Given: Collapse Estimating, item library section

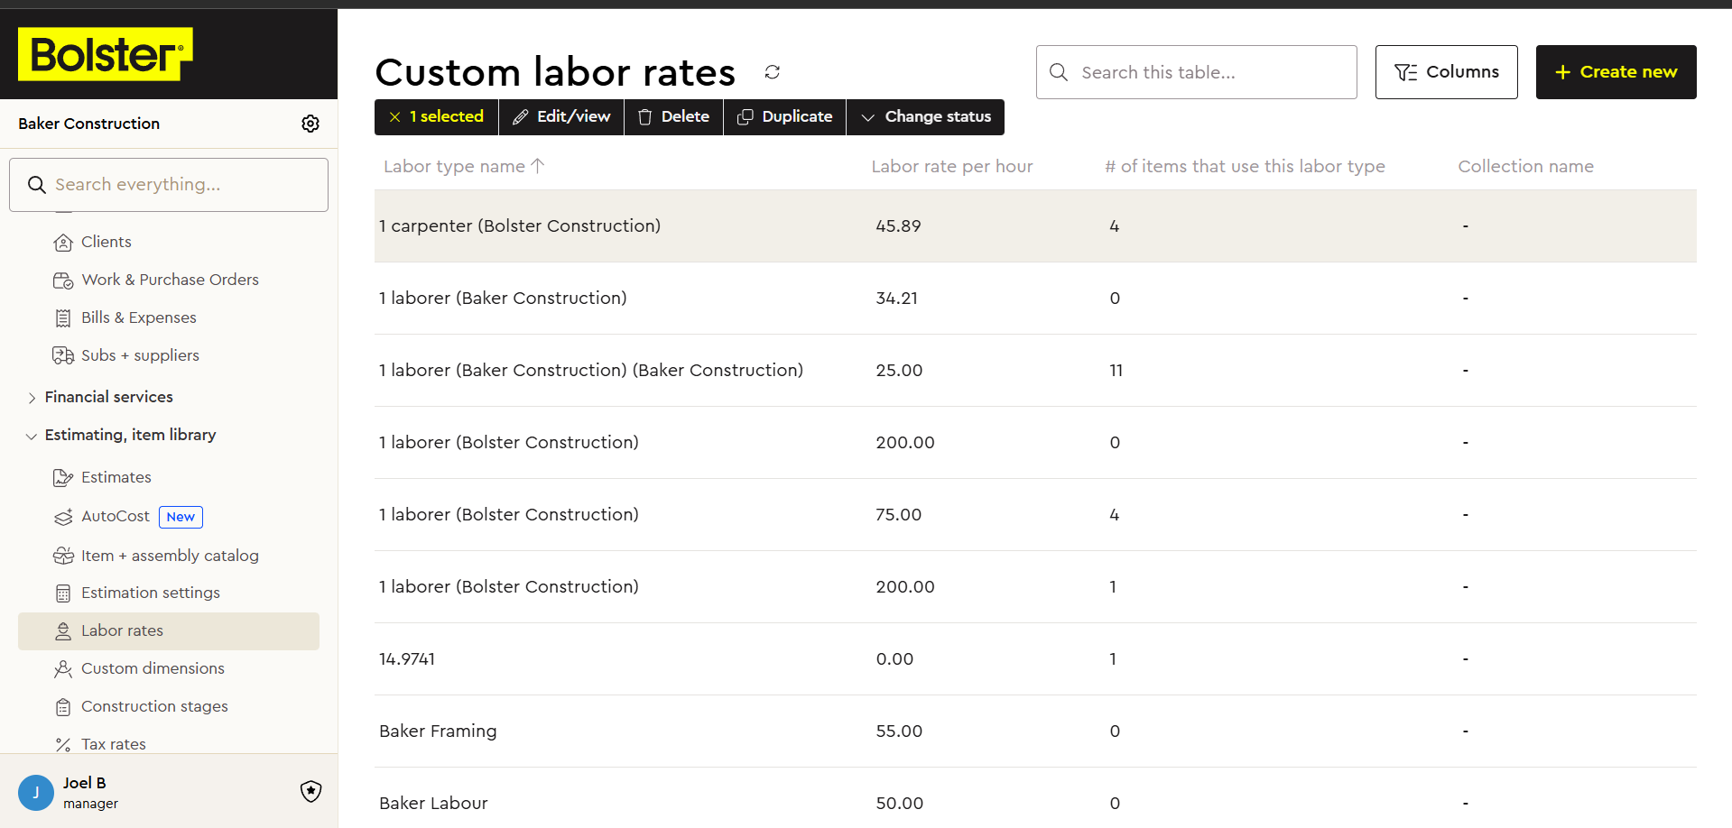Looking at the screenshot, I should coord(130,435).
